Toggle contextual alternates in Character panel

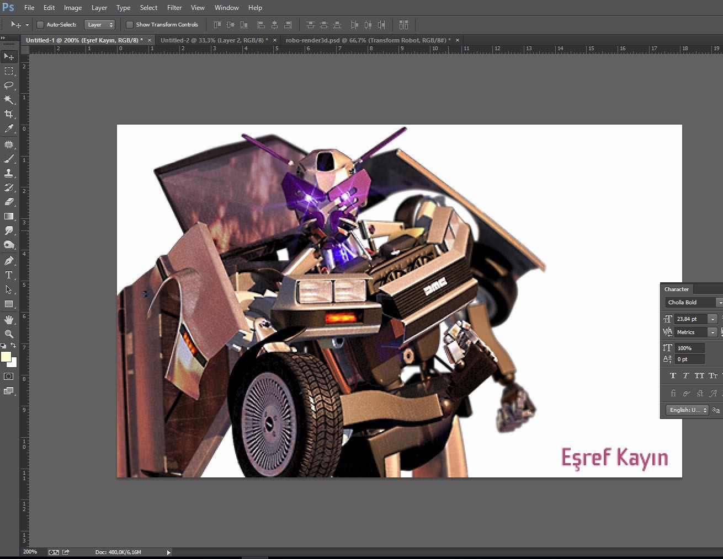(x=686, y=393)
